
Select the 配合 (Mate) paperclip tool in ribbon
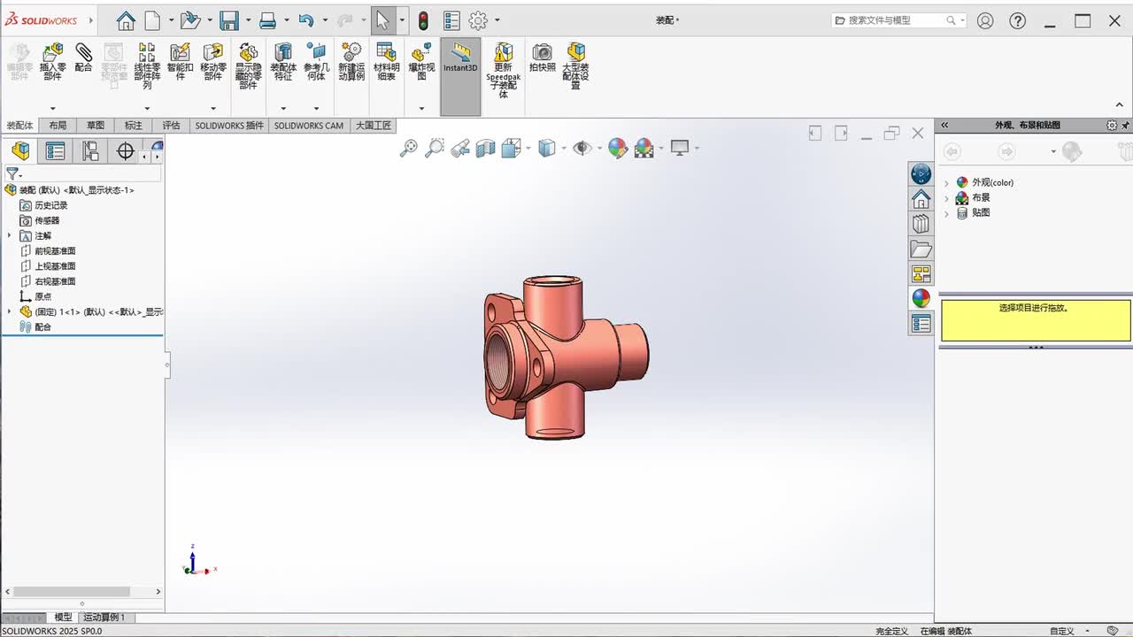pos(83,58)
